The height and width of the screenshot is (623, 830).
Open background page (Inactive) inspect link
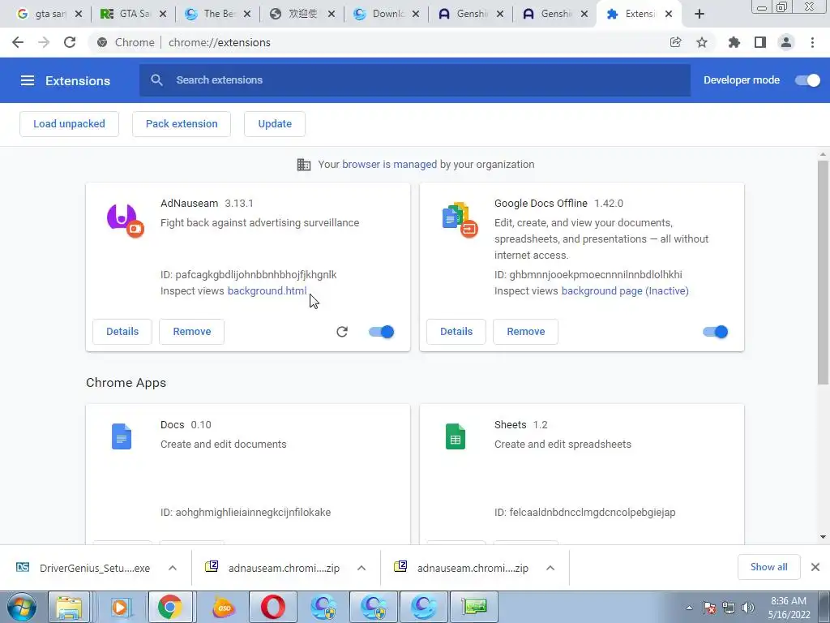tap(625, 291)
